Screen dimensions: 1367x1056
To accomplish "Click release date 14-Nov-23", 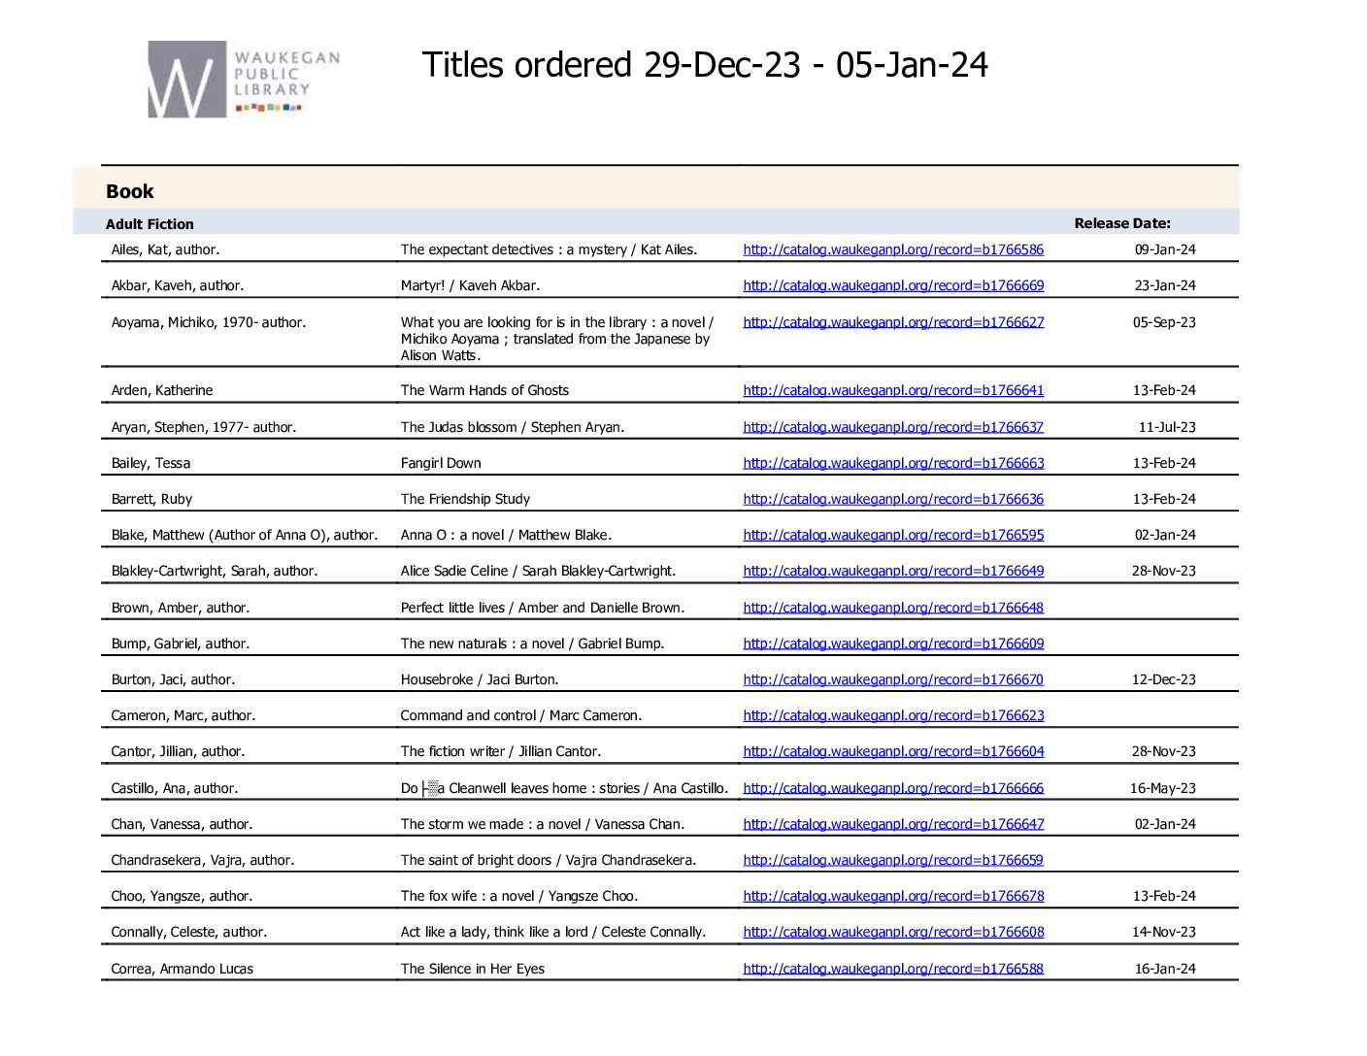I will (x=1164, y=932).
